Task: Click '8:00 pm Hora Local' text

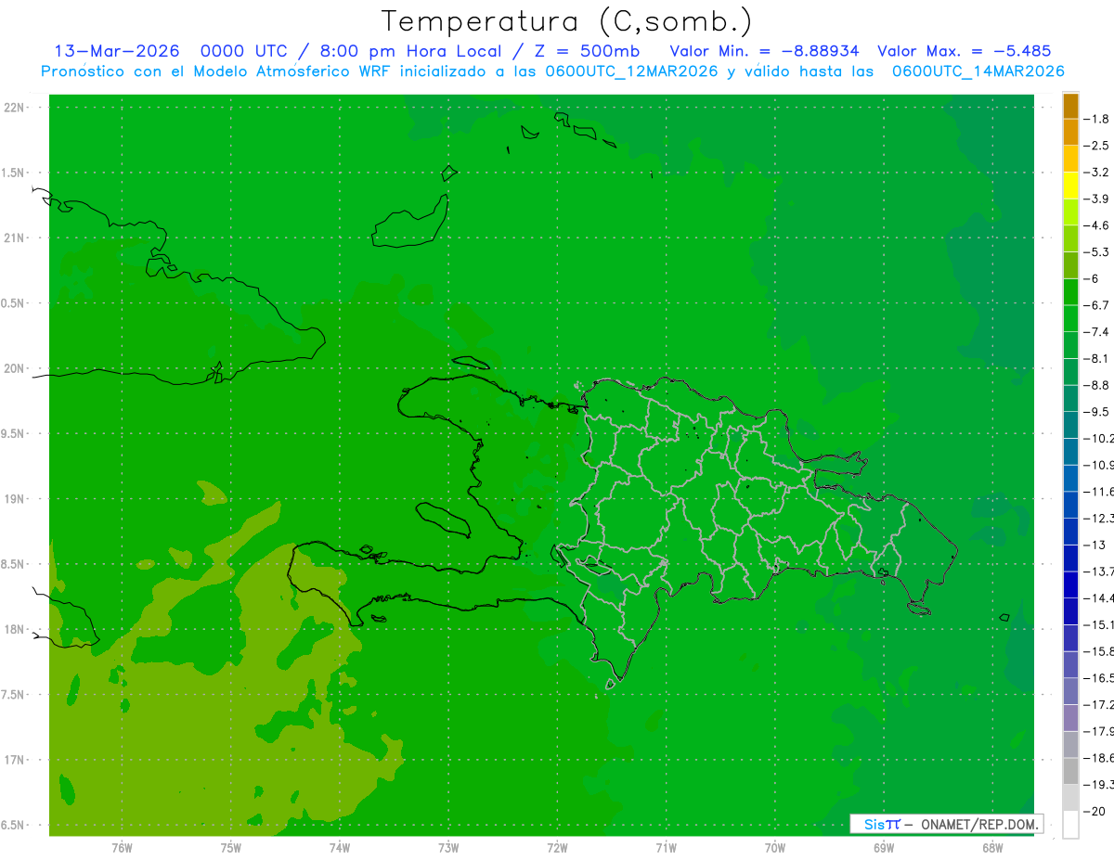Action: click(x=410, y=51)
